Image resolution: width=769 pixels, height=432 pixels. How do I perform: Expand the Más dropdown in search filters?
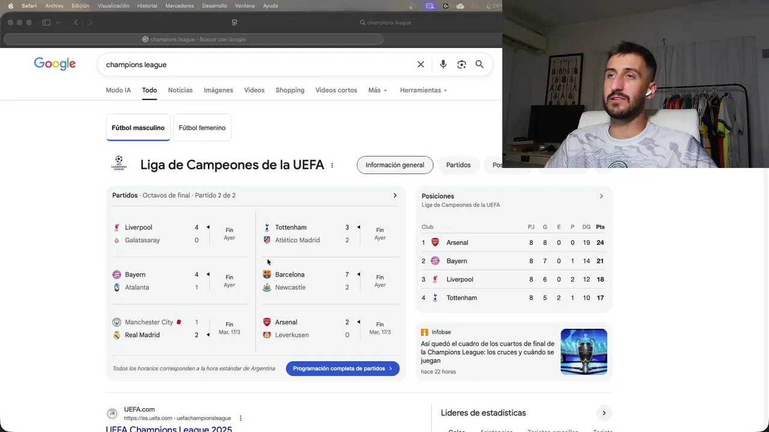pyautogui.click(x=378, y=90)
